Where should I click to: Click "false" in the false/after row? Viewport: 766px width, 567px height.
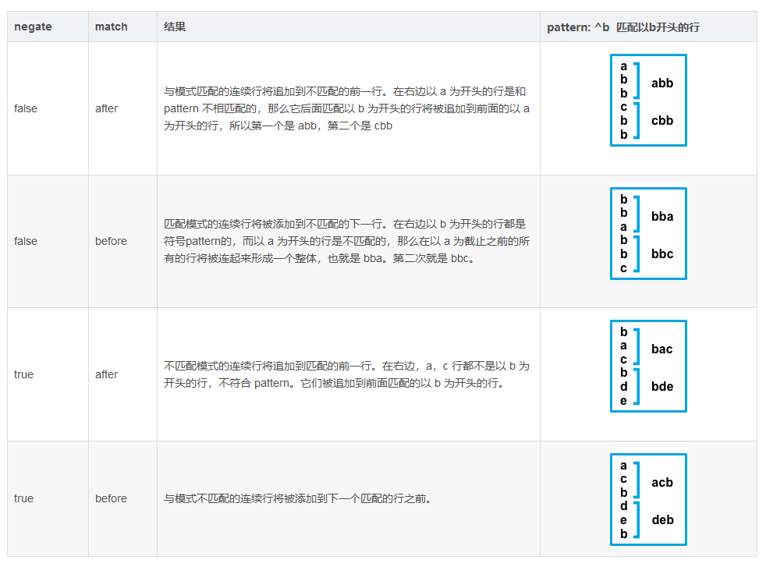pyautogui.click(x=26, y=108)
